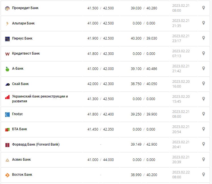Click location pin in БТА Банк row
Viewport: 212px width, 184px height.
[x=203, y=129]
